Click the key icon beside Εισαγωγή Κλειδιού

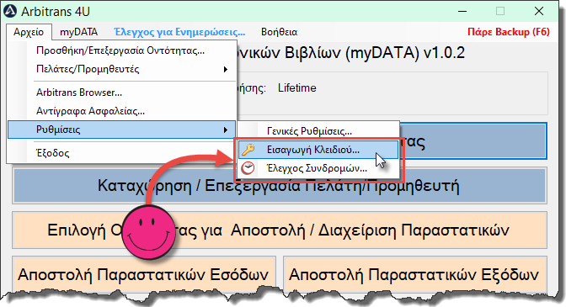click(248, 149)
